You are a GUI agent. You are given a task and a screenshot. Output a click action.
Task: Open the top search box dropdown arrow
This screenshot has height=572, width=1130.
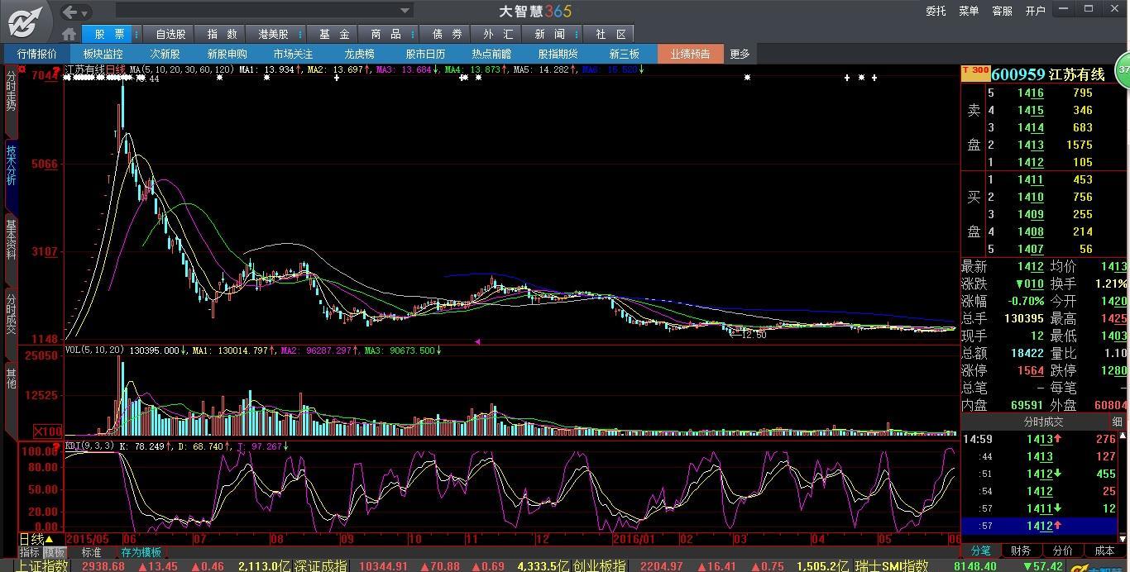tap(405, 11)
